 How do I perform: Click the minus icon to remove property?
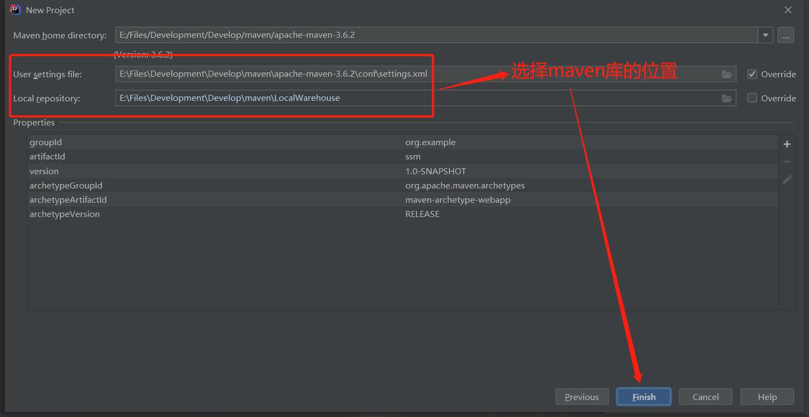pos(787,162)
